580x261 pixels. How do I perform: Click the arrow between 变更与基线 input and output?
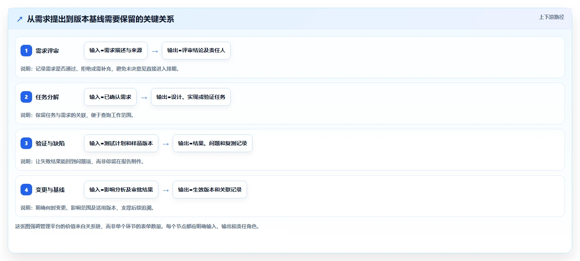(166, 190)
